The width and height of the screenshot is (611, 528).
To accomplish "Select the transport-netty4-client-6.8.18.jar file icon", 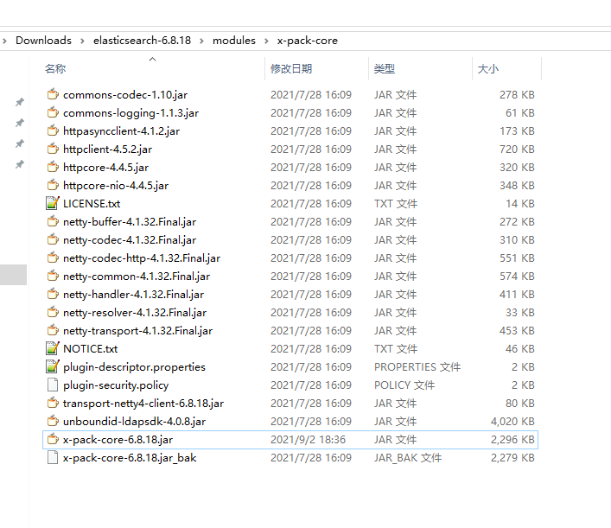I will [x=53, y=403].
